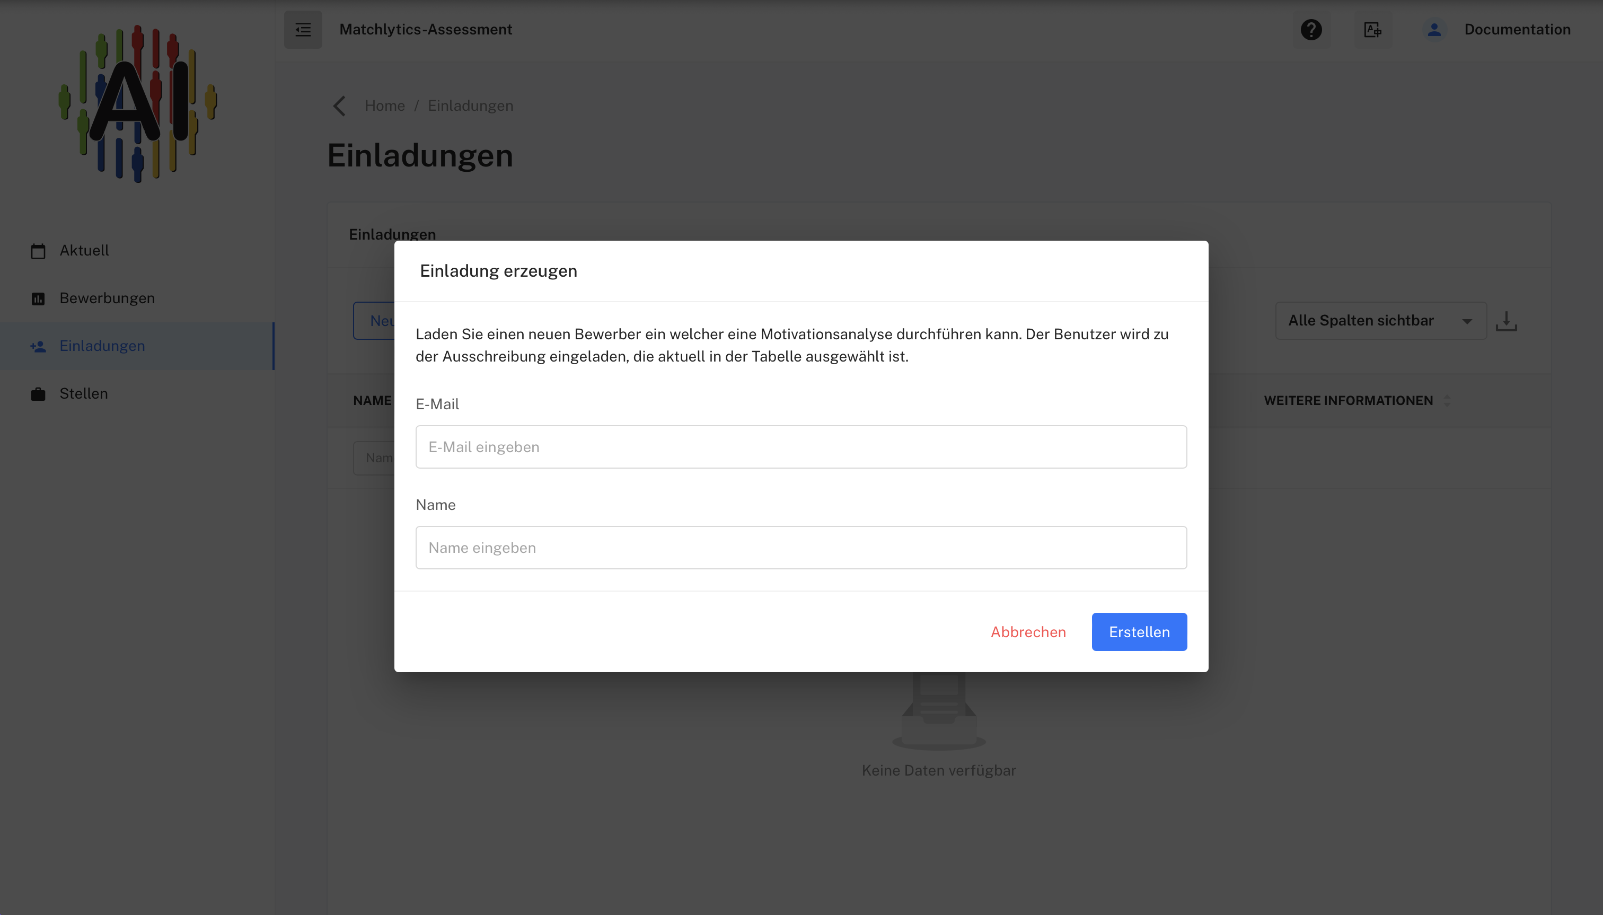Select Aktuell in the sidebar menu
The image size is (1603, 915).
point(84,250)
